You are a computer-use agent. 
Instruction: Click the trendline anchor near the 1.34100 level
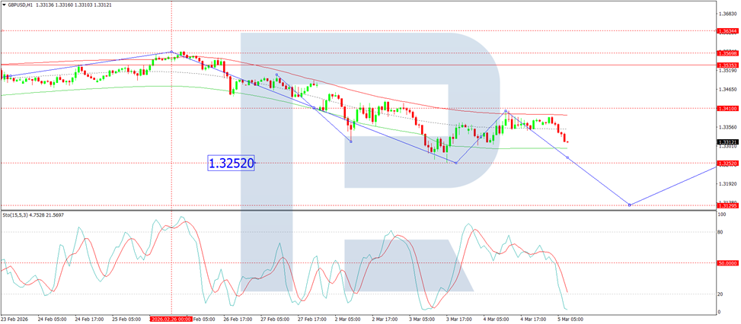click(x=506, y=111)
